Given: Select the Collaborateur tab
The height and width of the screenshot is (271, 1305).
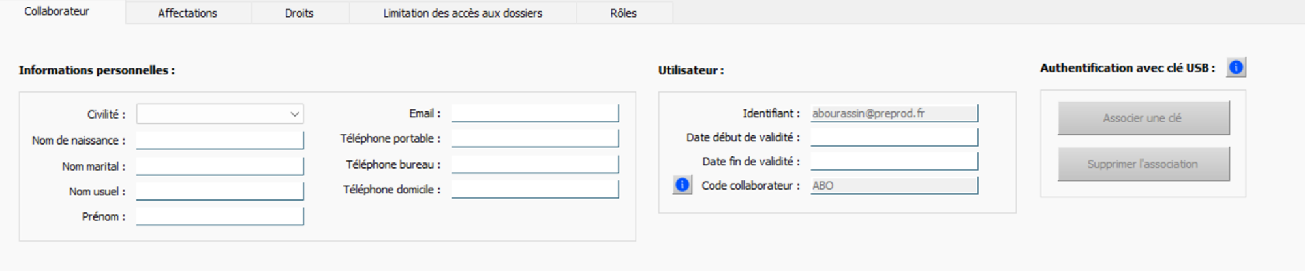Looking at the screenshot, I should point(57,12).
